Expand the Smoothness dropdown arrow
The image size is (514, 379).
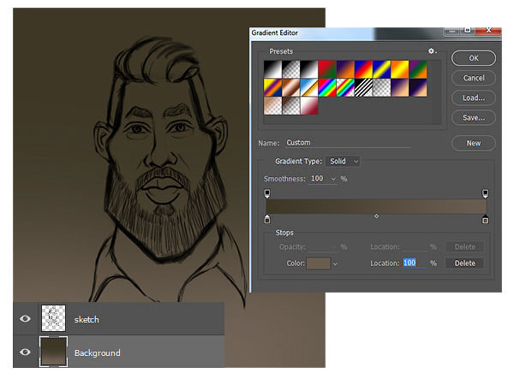[x=333, y=179]
